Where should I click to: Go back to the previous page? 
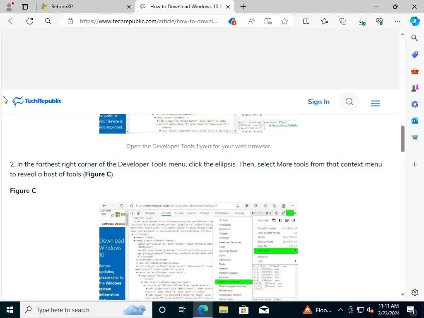11,21
